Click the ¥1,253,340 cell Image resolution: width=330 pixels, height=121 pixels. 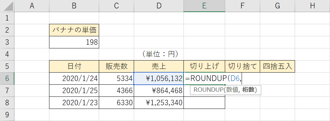159,103
